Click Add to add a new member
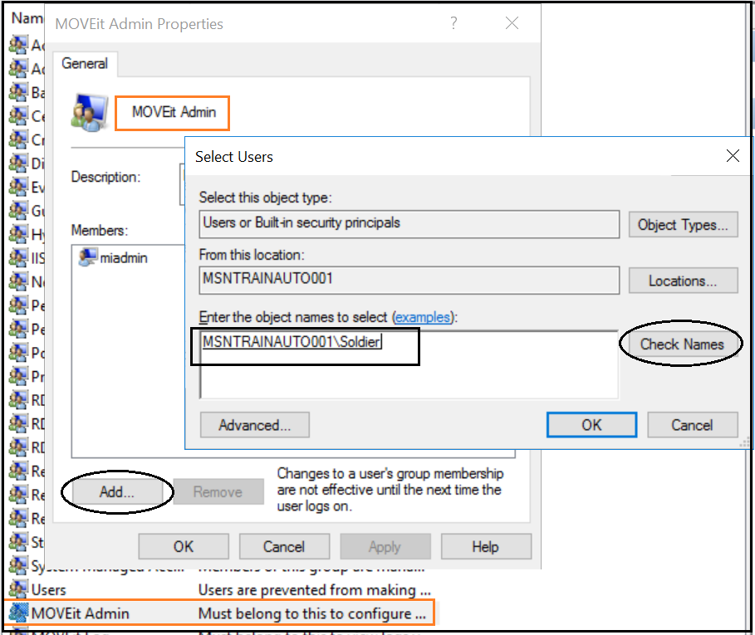755x635 pixels. 117,491
